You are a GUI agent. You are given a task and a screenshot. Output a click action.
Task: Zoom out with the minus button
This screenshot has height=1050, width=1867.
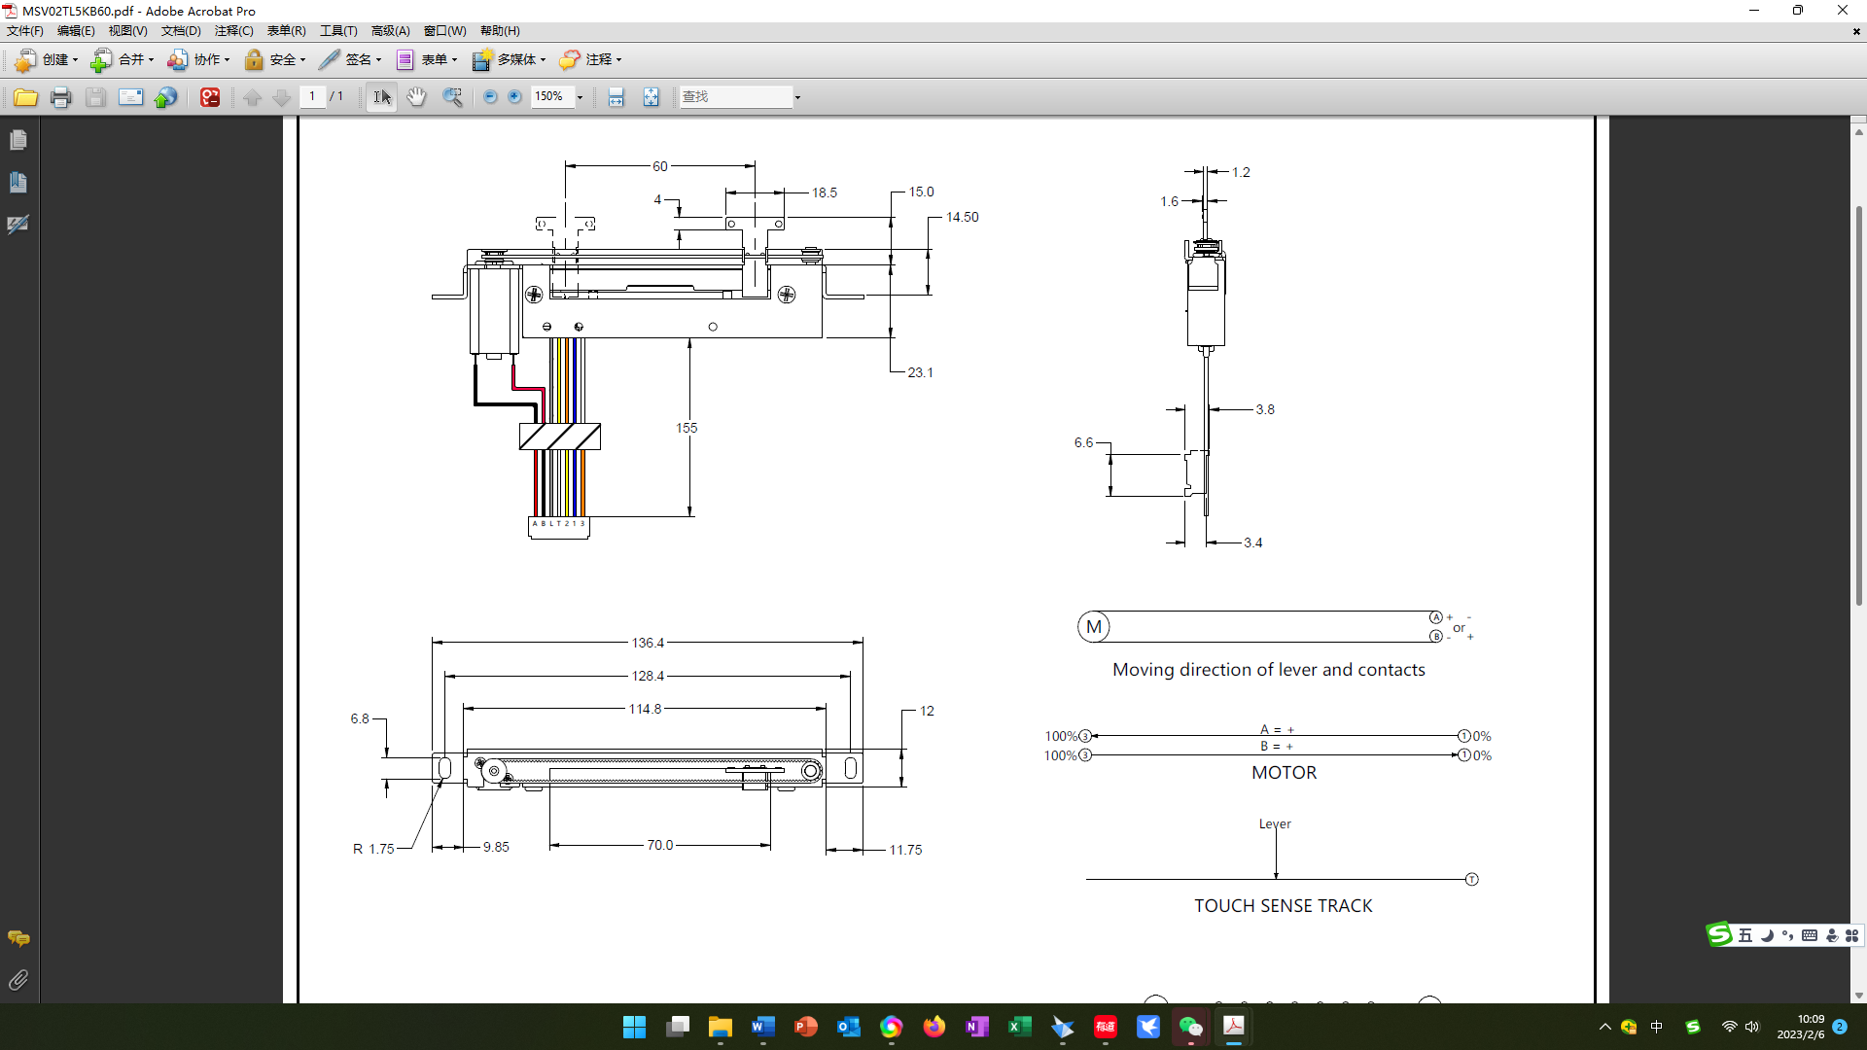(490, 97)
